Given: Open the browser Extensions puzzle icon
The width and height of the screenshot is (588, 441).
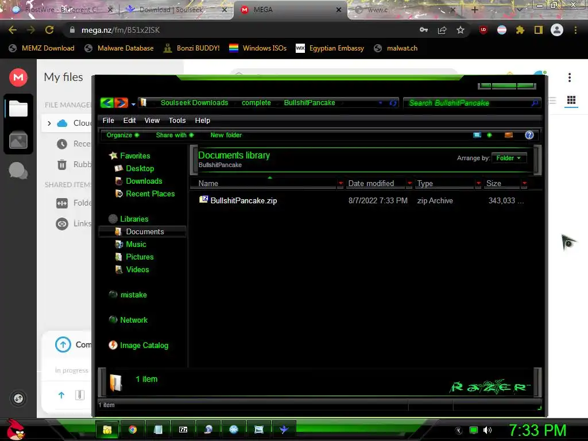Looking at the screenshot, I should [520, 30].
